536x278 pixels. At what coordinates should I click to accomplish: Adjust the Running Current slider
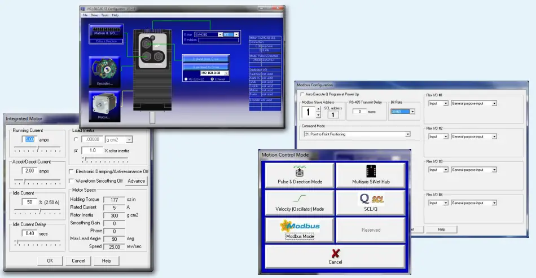click(38, 148)
